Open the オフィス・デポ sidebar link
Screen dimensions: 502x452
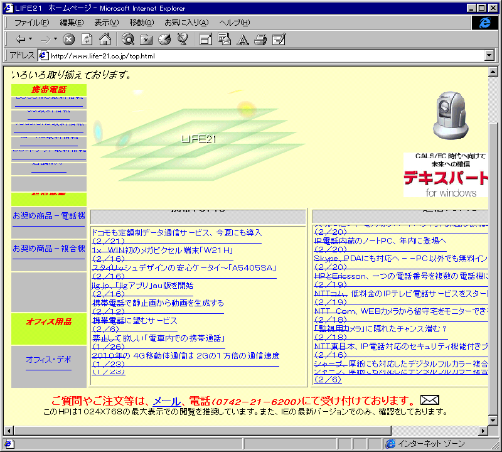(x=48, y=360)
